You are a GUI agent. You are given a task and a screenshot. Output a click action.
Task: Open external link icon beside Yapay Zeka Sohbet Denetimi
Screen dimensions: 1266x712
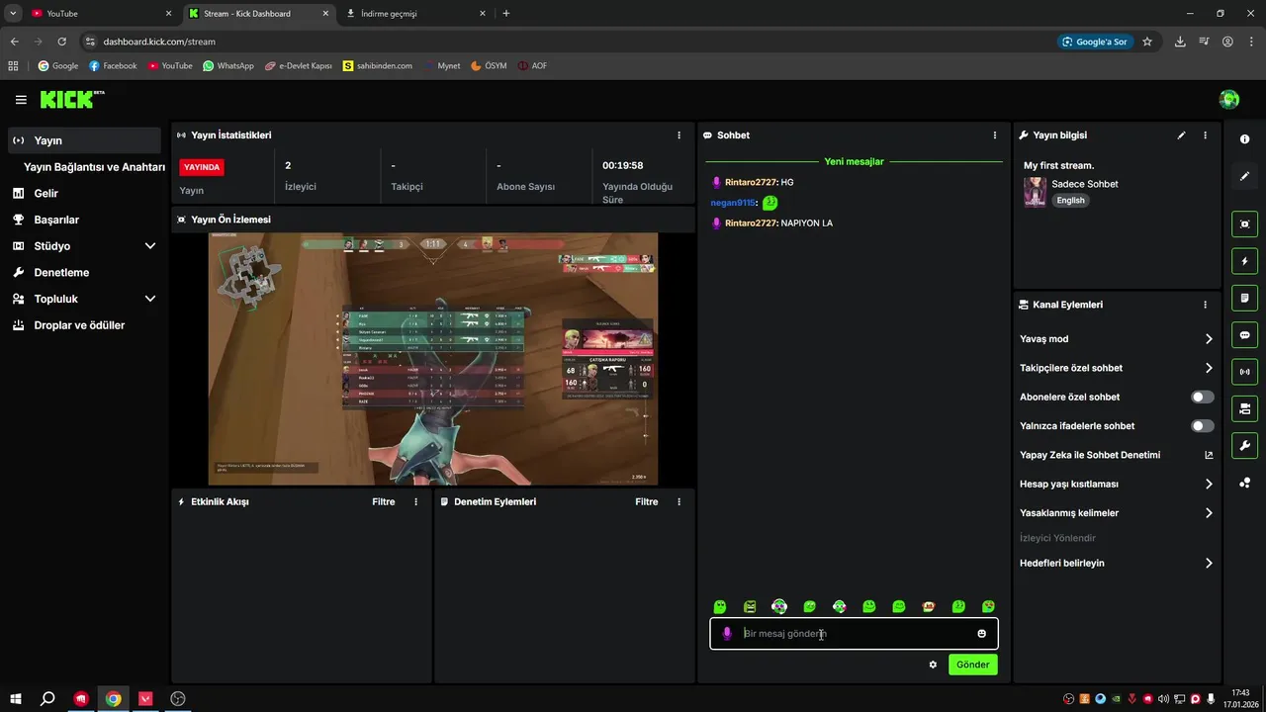[x=1209, y=455]
